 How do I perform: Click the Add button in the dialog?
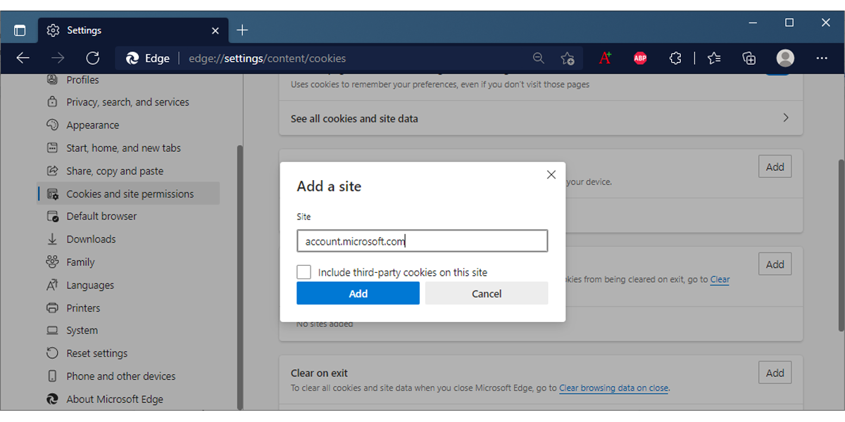(x=358, y=293)
